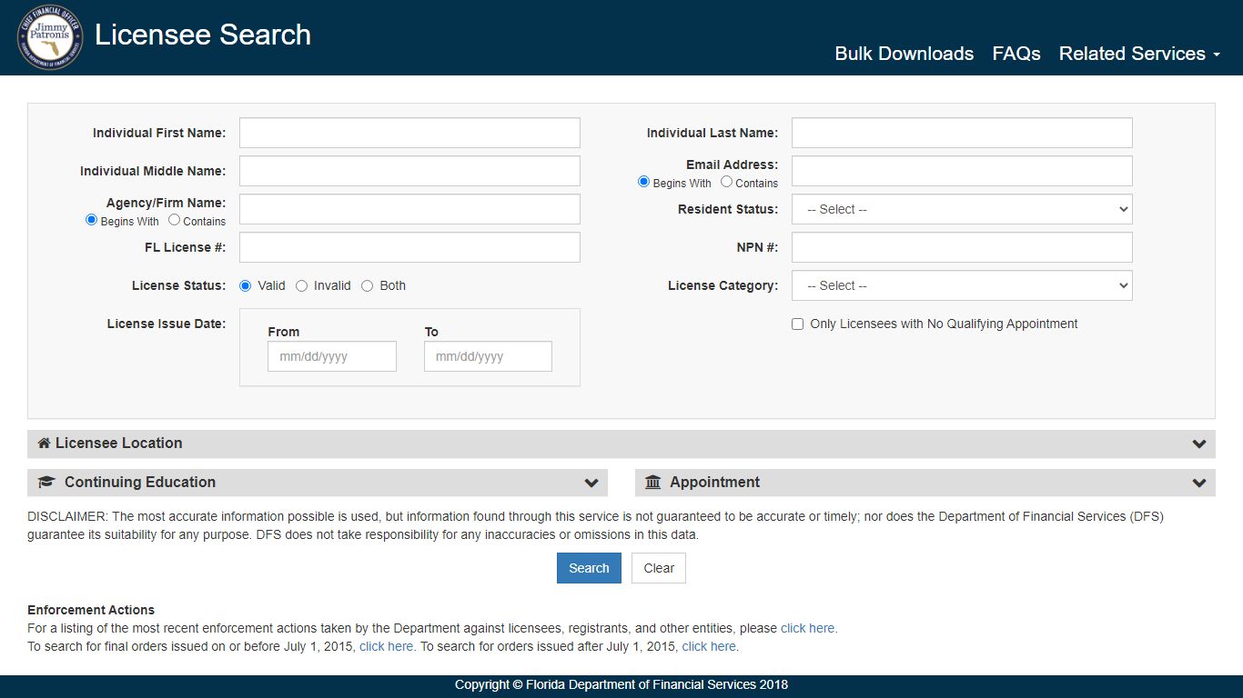Expand Licensee Location with its chevron arrow
Viewport: 1243px width, 698px height.
click(1198, 444)
